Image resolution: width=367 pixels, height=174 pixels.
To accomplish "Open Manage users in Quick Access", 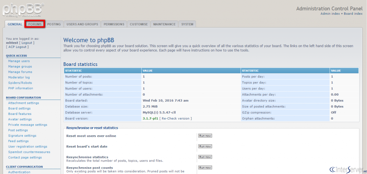I will click(19, 61).
